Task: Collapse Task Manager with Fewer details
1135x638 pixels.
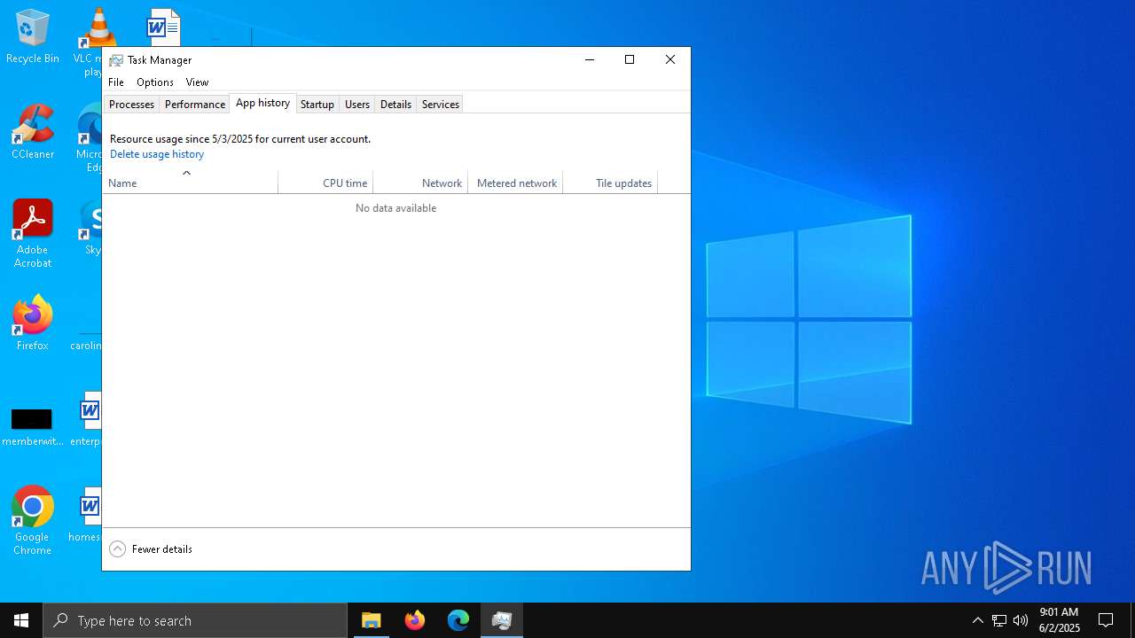Action: (151, 549)
